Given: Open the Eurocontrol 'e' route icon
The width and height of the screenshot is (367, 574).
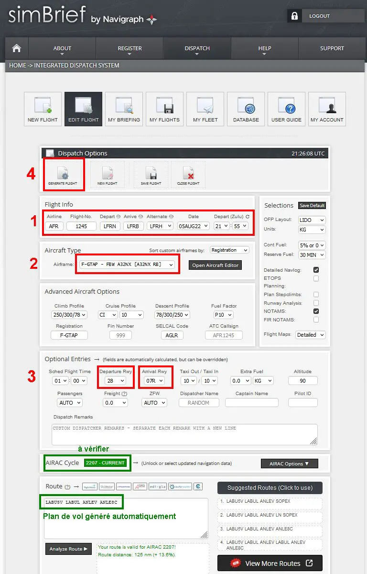Looking at the screenshot, I should (198, 486).
